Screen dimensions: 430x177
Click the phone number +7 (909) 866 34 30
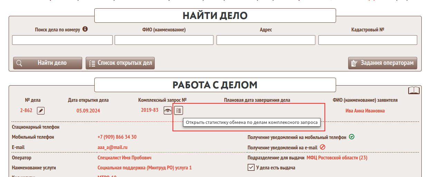click(x=117, y=137)
